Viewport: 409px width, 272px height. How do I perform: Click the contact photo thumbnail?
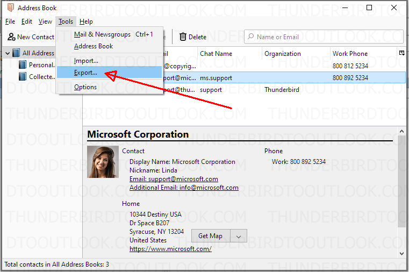click(x=103, y=162)
